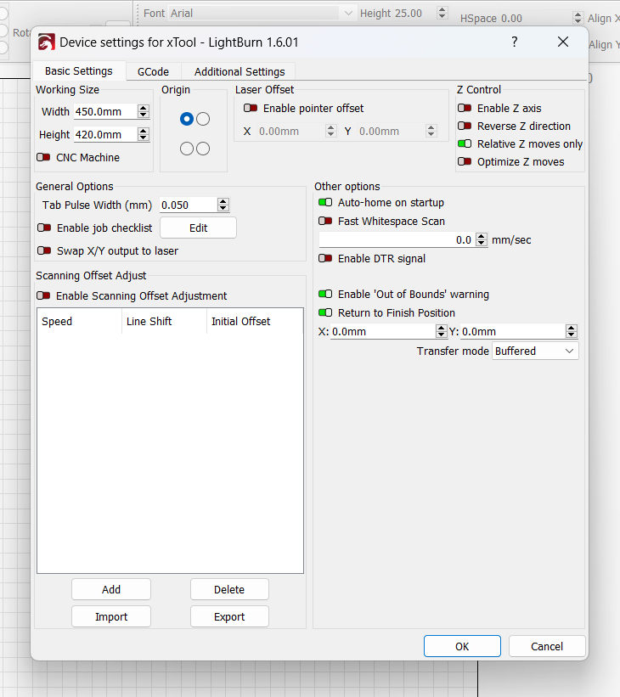This screenshot has height=697, width=620.
Task: Open the GCode tab
Action: (x=153, y=71)
